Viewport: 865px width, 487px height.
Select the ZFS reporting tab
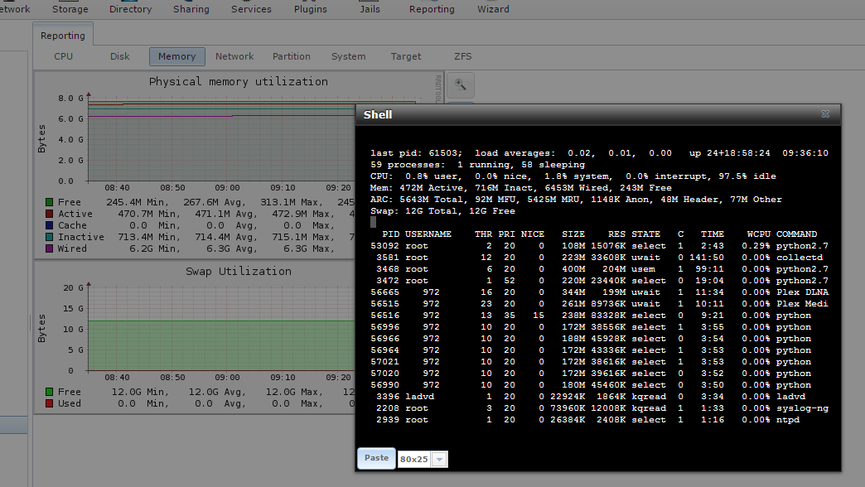463,56
